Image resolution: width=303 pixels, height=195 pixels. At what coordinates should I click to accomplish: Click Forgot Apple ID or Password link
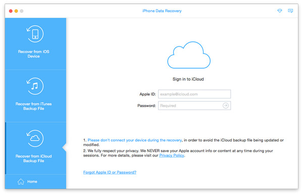tap(110, 172)
